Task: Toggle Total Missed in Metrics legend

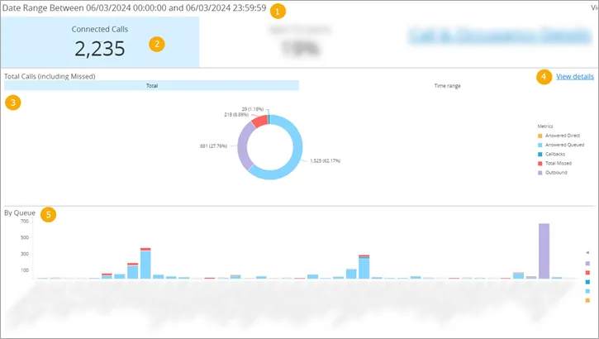Action: (x=554, y=163)
